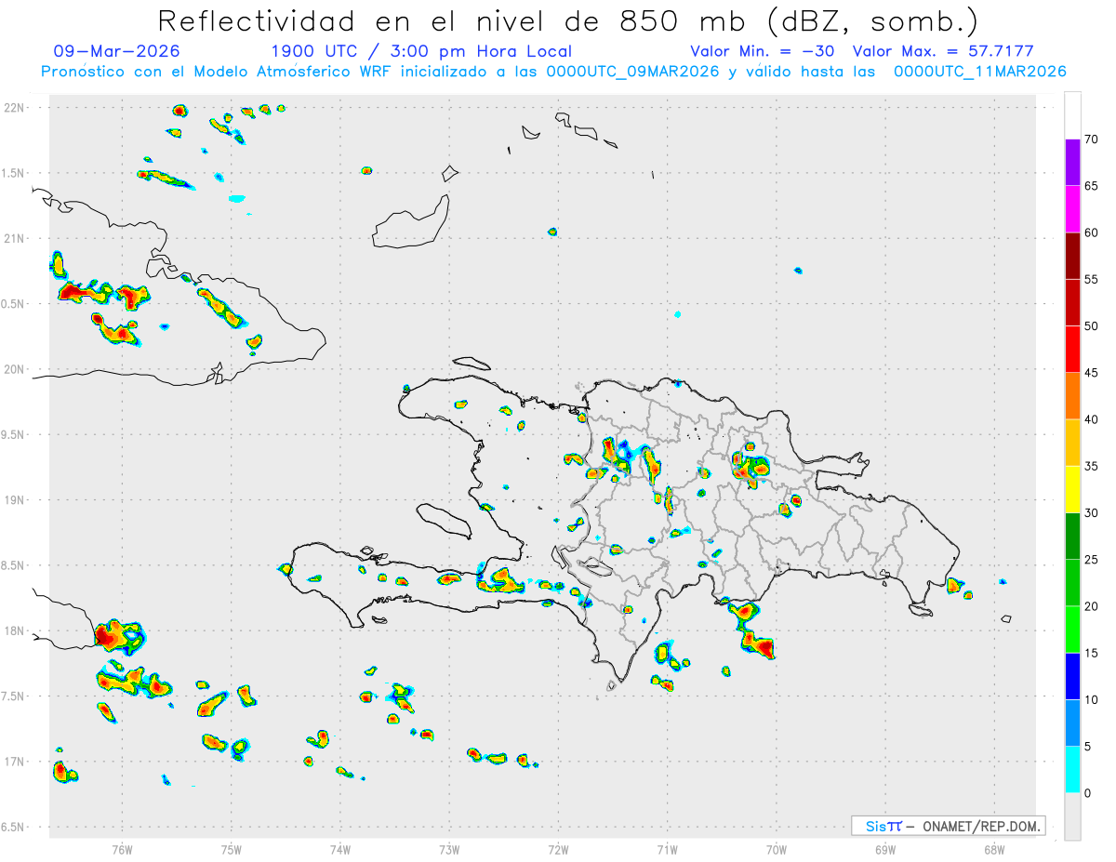This screenshot has width=1116, height=862.
Task: Click the colorbar tick label '55'
Action: pos(1092,279)
